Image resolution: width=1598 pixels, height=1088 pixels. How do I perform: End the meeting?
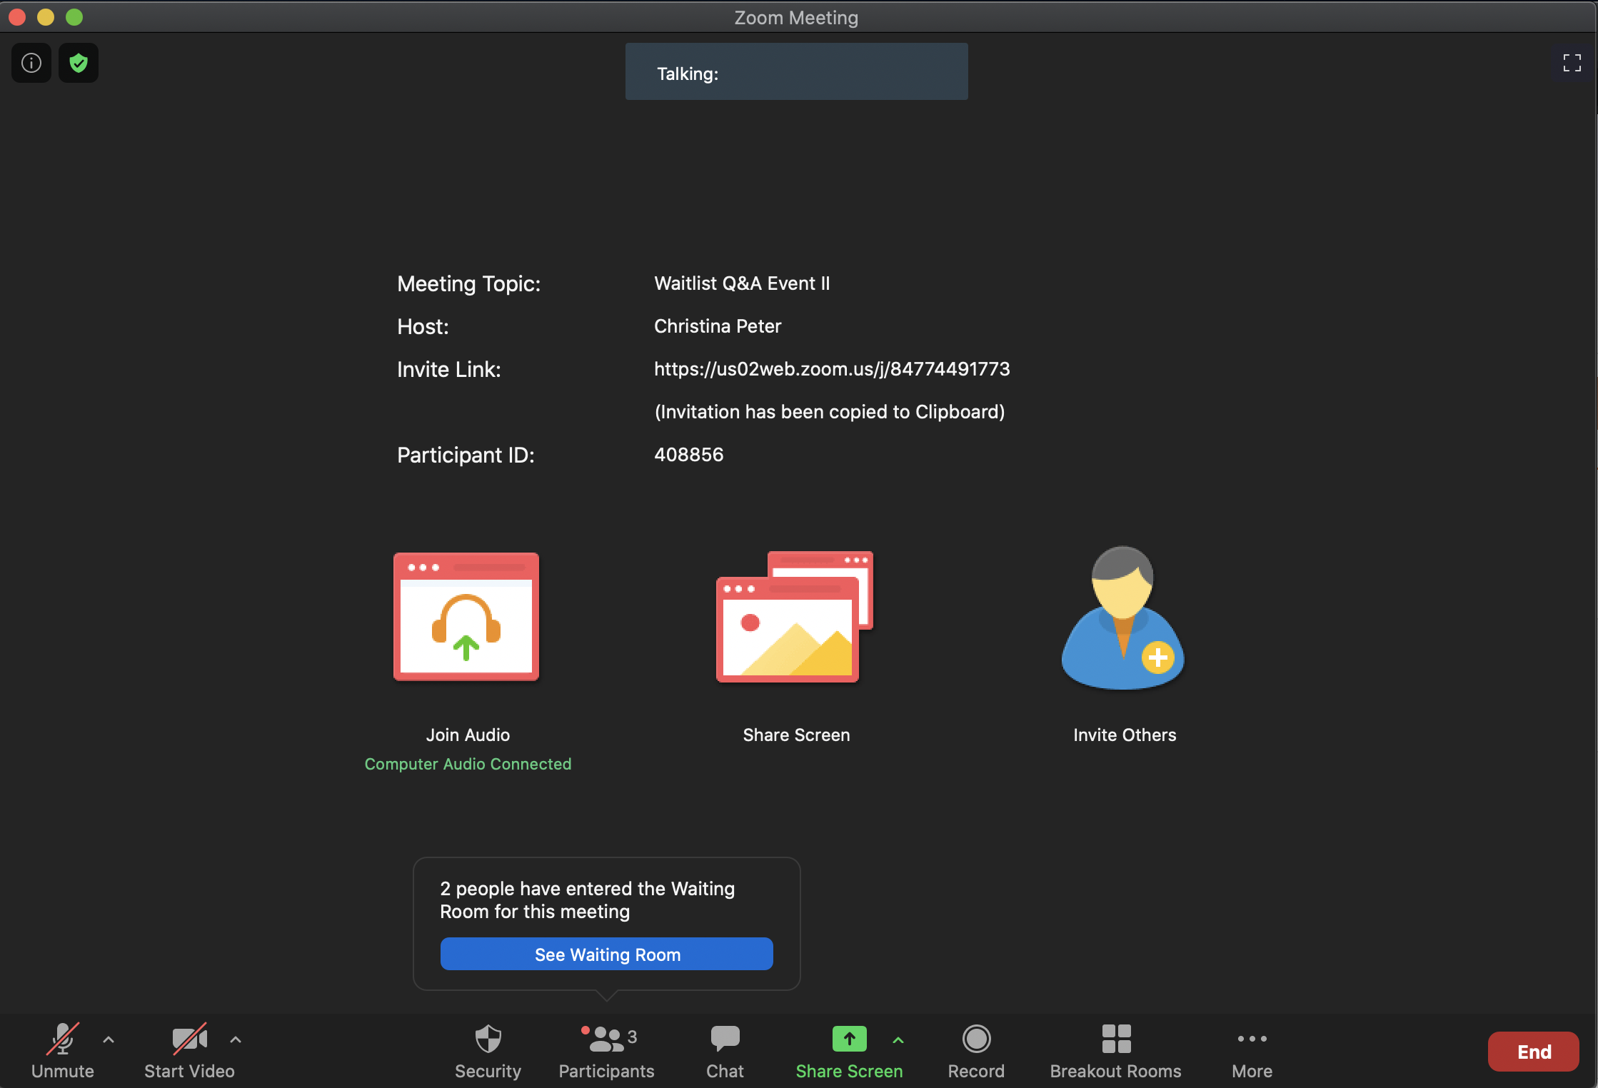[1533, 1052]
